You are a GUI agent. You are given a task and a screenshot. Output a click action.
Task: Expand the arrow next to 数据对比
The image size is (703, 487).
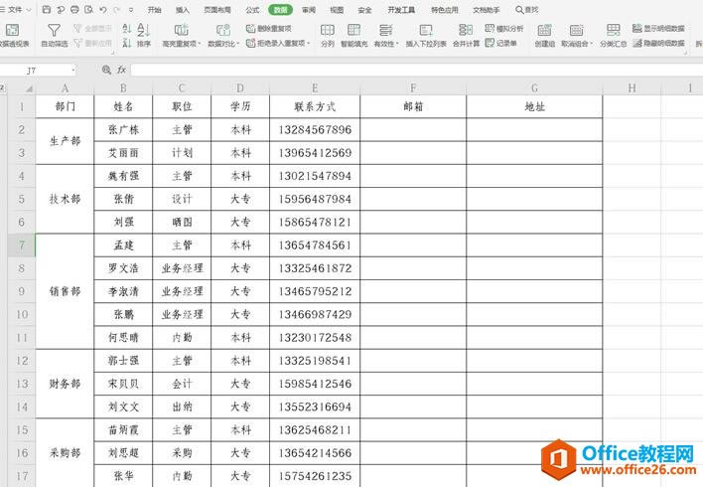point(238,44)
